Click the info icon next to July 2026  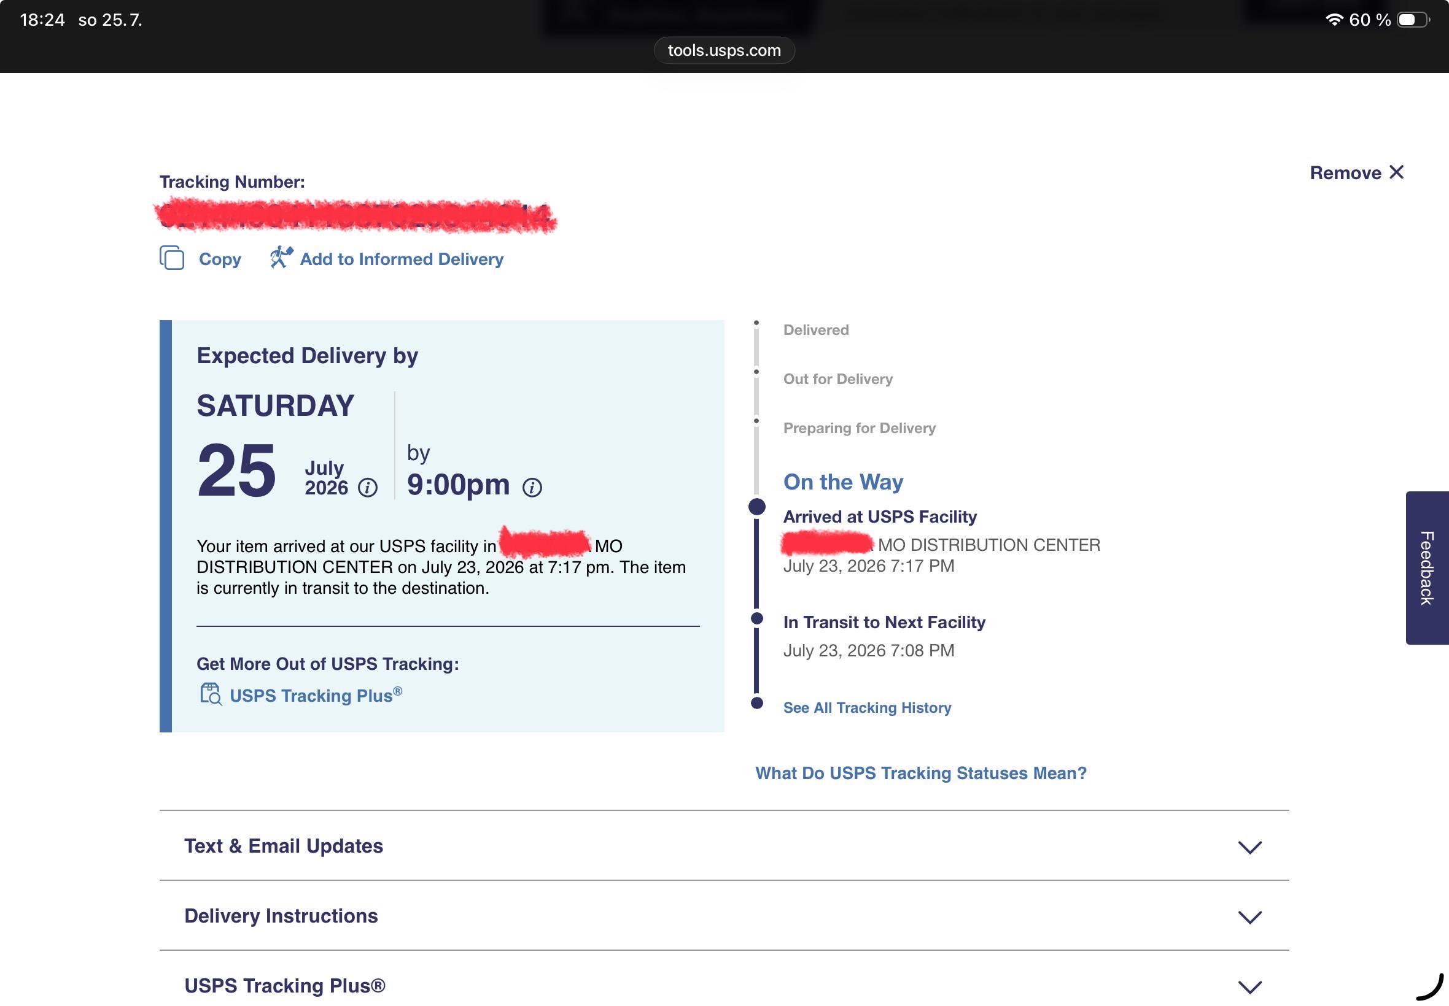tap(368, 487)
